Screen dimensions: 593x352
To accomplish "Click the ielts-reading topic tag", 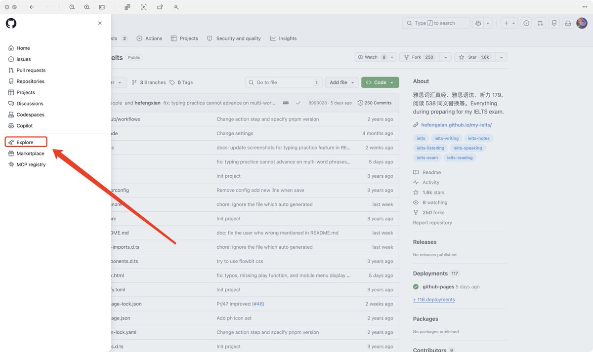I will point(460,158).
